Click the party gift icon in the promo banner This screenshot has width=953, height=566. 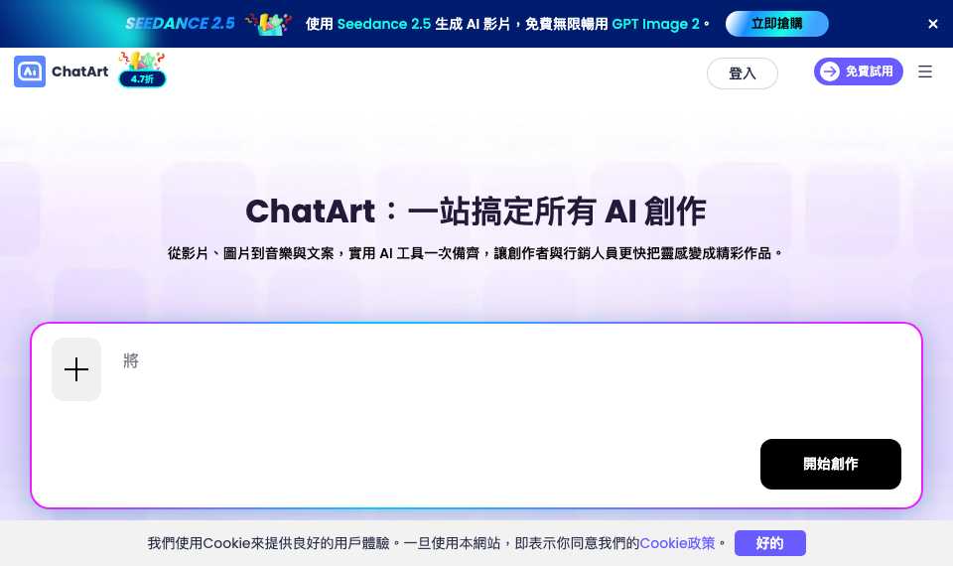pos(269,23)
